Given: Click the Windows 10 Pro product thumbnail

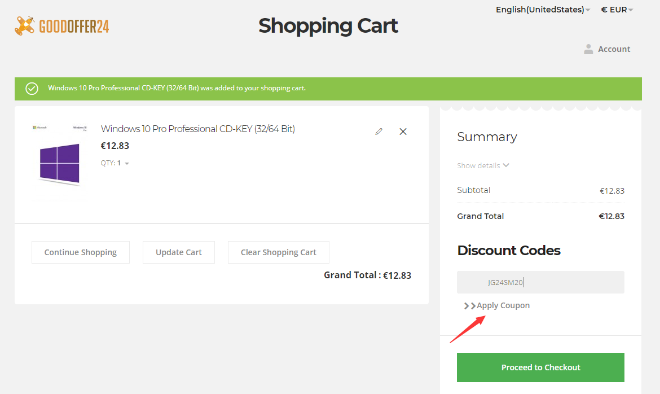Looking at the screenshot, I should click(x=59, y=162).
